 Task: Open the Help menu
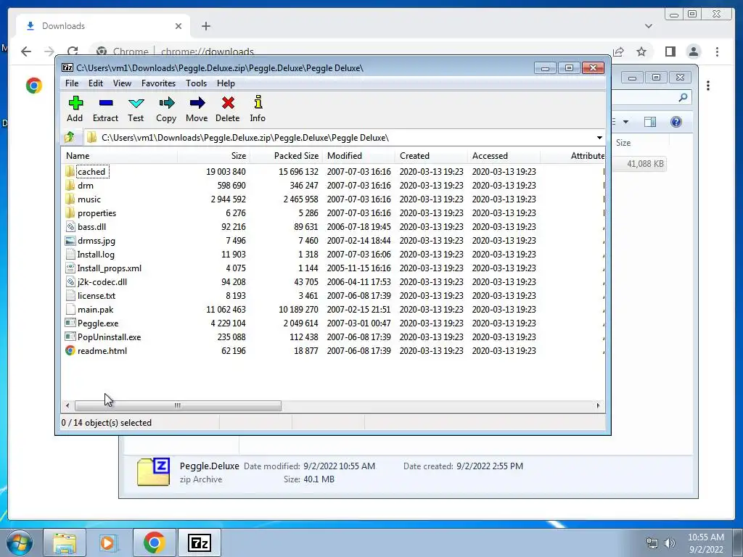coord(226,83)
